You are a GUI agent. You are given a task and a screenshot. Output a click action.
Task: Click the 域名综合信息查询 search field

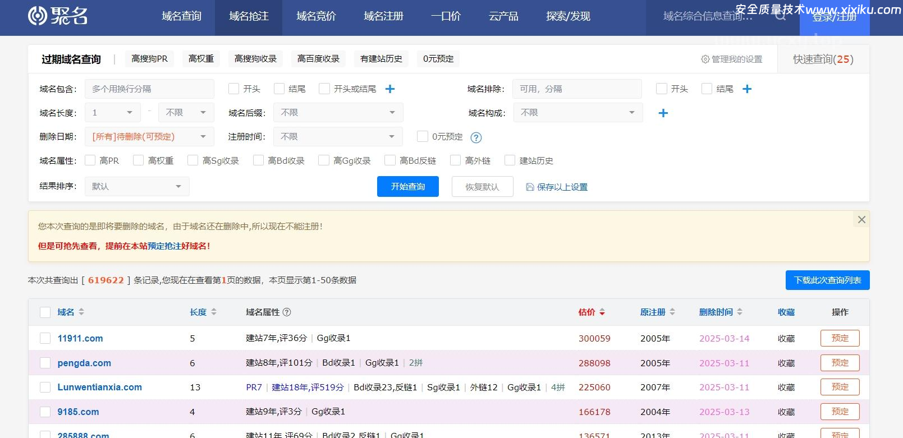coord(709,16)
